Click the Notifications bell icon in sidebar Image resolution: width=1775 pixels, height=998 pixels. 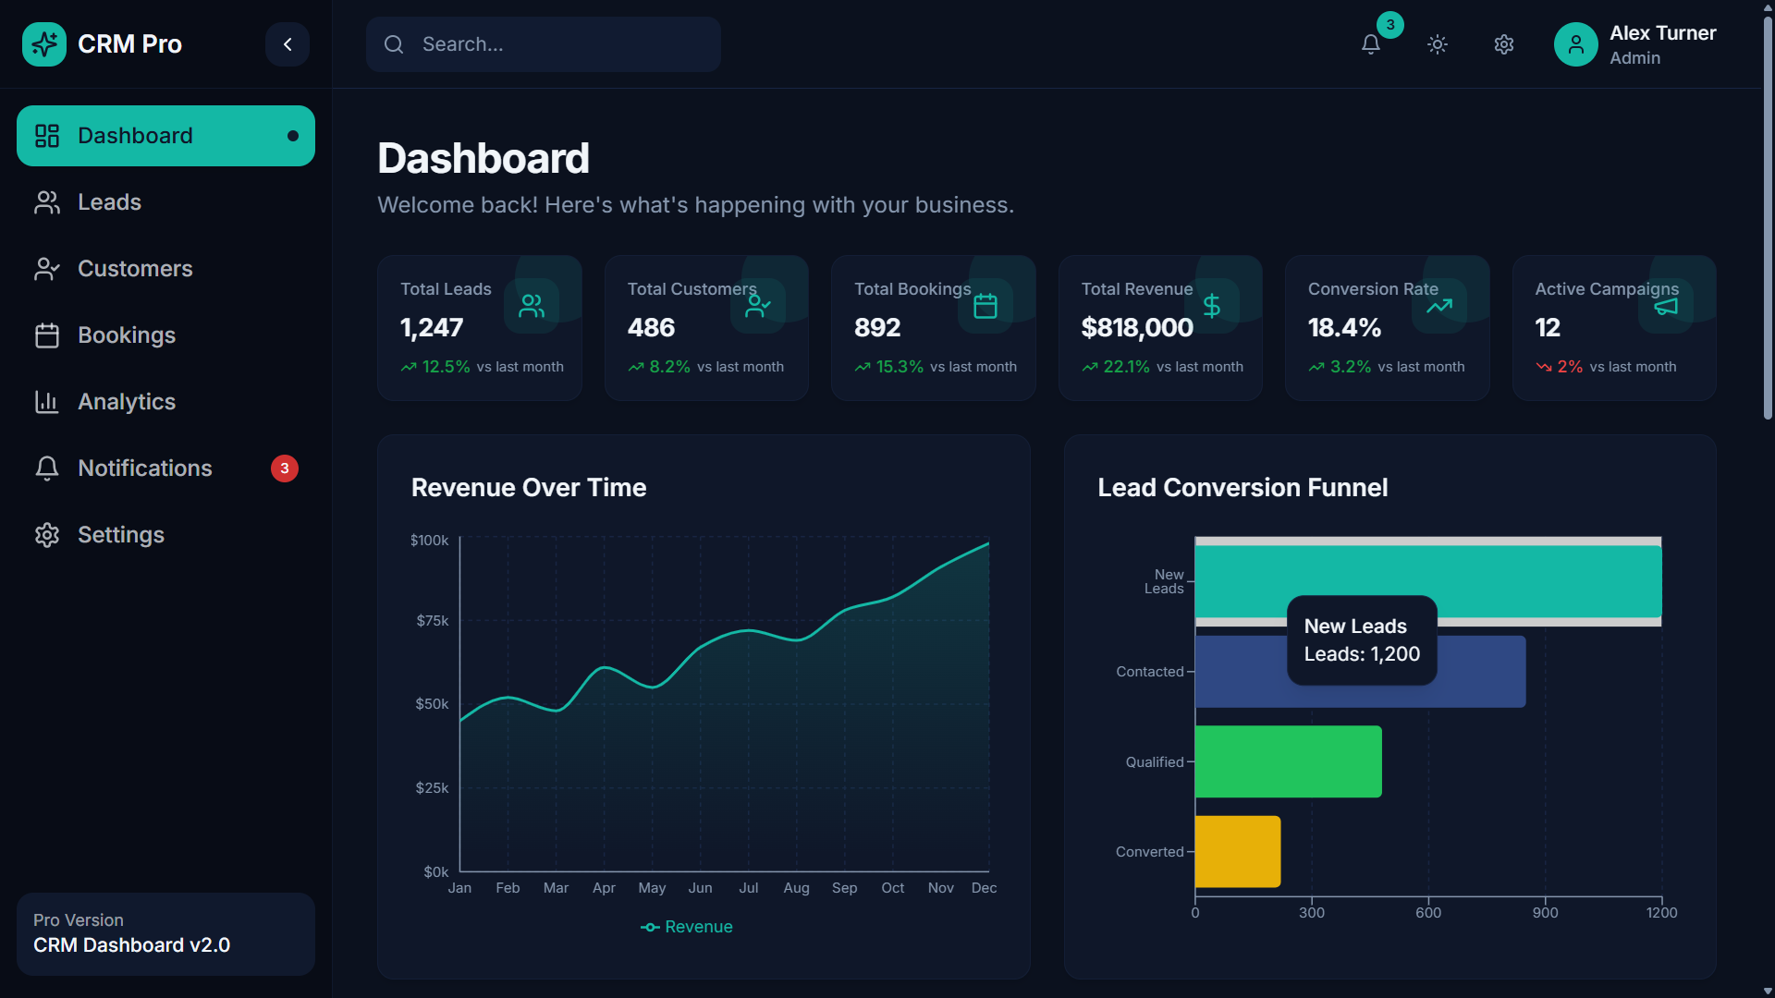click(x=47, y=469)
